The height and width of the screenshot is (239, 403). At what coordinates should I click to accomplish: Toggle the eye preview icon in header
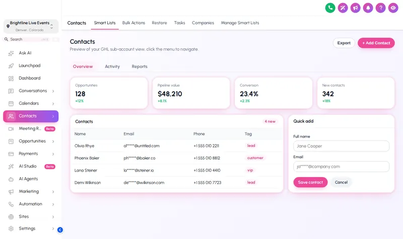393,8
